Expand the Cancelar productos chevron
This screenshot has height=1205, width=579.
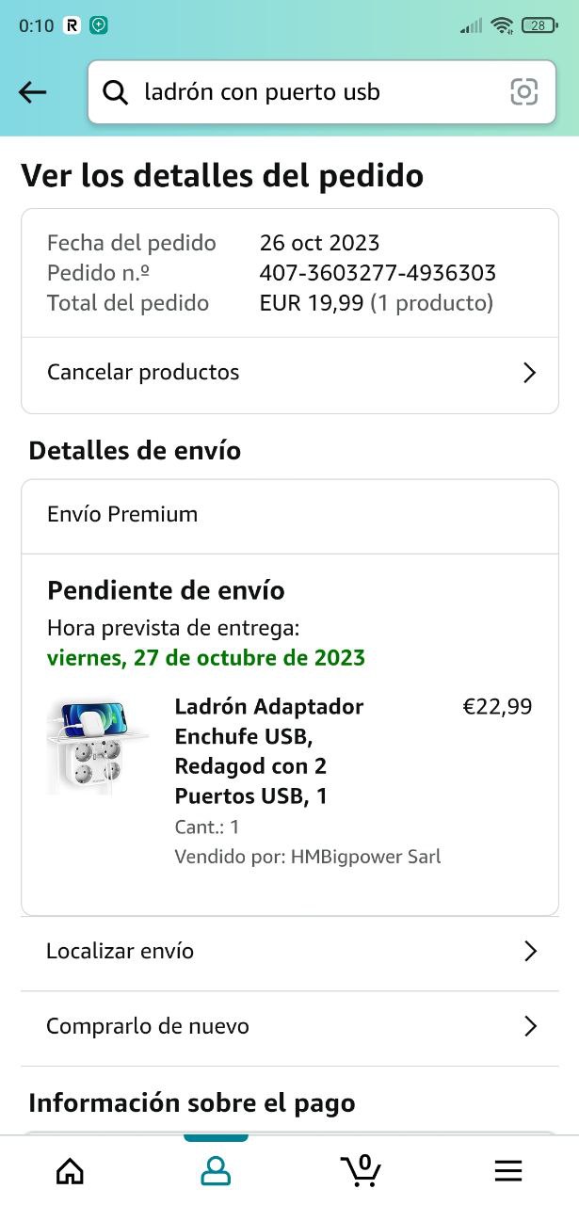point(529,373)
